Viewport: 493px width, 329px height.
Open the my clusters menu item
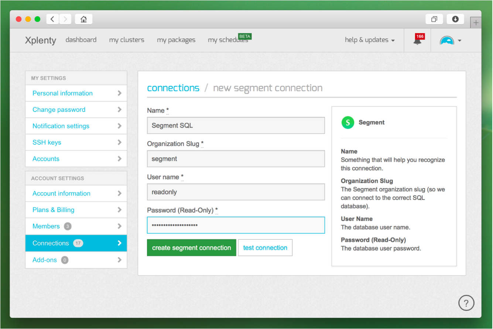tap(127, 40)
